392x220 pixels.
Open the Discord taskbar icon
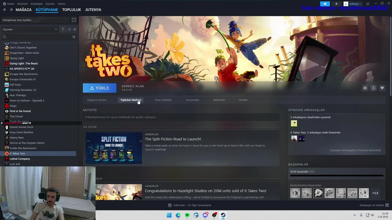(205, 215)
